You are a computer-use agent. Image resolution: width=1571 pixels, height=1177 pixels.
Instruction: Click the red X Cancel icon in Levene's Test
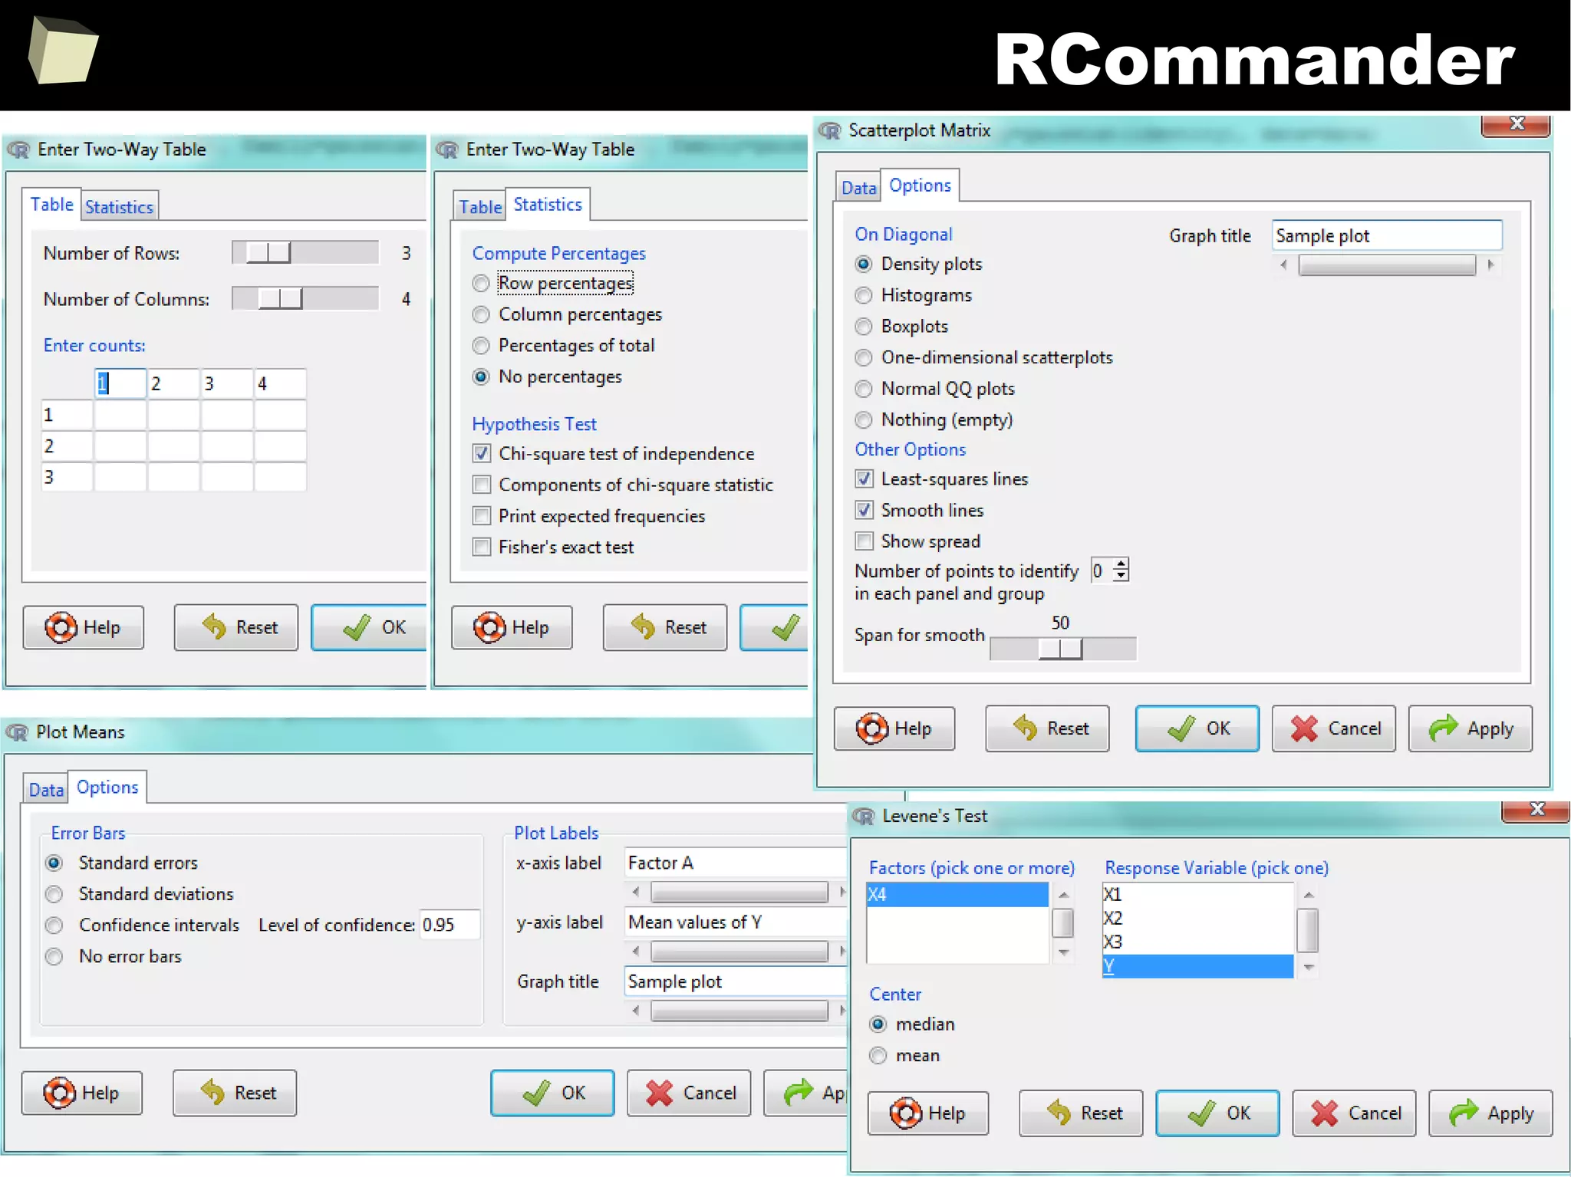[x=1325, y=1113]
